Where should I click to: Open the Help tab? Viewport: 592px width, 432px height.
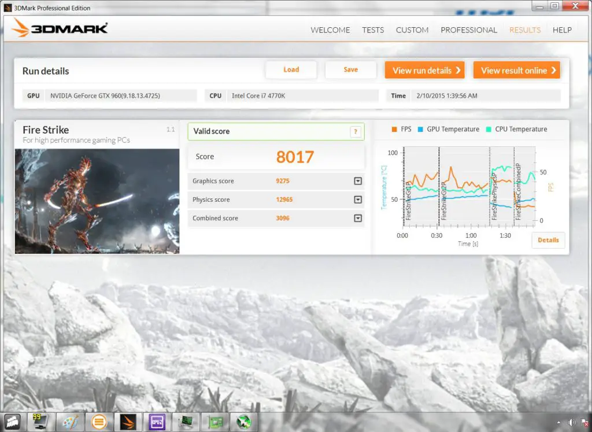pyautogui.click(x=562, y=30)
